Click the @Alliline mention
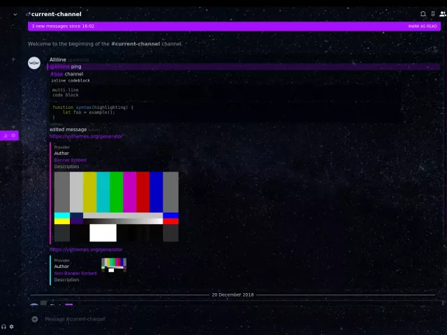447x335 pixels. coord(59,67)
